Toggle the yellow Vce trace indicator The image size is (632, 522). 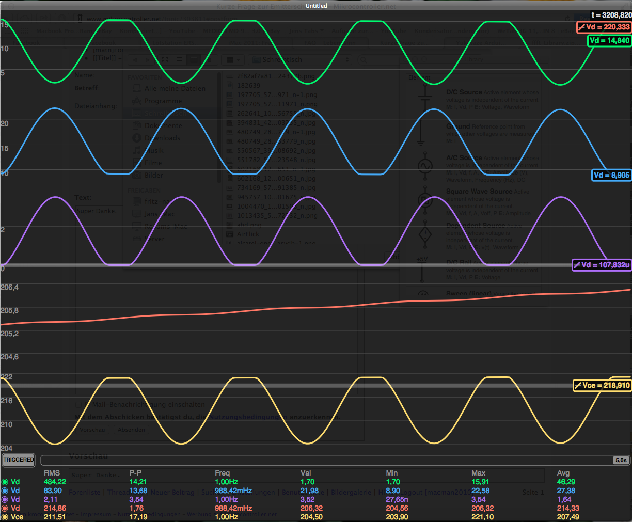(5, 517)
